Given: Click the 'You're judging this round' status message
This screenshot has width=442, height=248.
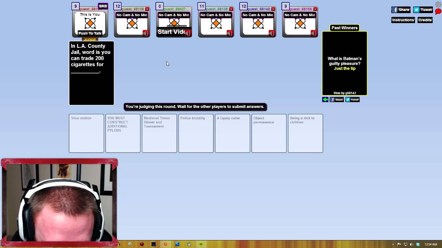Looking at the screenshot, I should point(195,107).
